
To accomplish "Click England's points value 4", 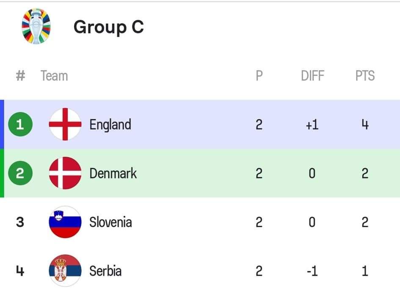I will click(x=365, y=125).
